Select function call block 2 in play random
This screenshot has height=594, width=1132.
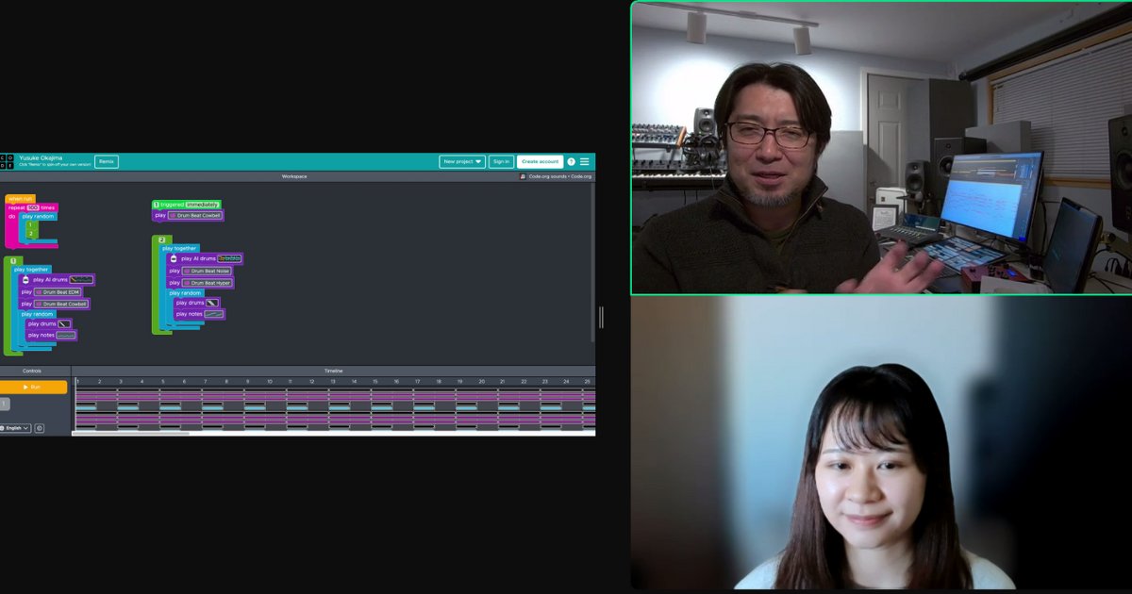(30, 234)
